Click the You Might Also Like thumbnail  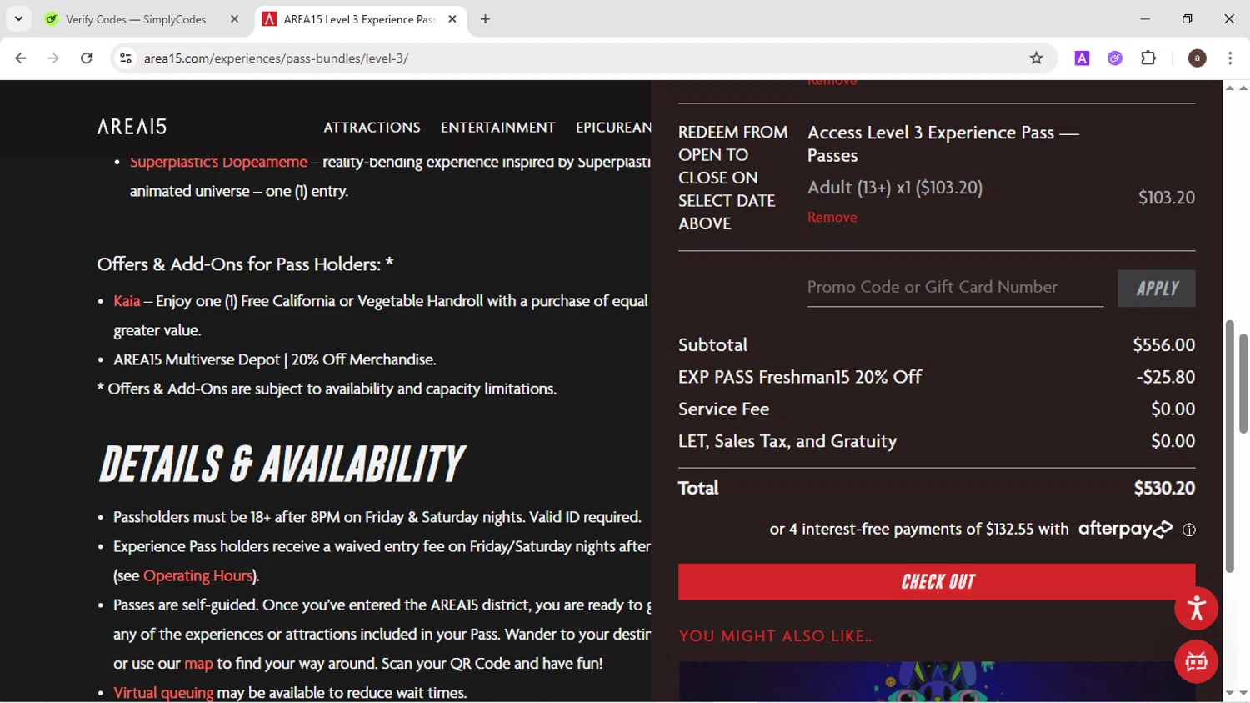tap(937, 682)
